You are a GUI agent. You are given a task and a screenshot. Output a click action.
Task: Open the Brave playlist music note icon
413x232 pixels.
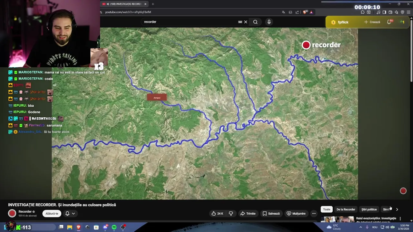(378, 12)
